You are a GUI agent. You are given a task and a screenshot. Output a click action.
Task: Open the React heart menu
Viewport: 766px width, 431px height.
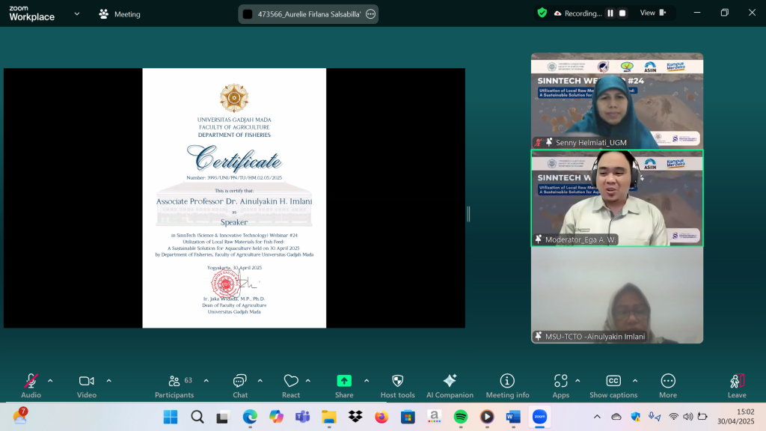coord(291,385)
